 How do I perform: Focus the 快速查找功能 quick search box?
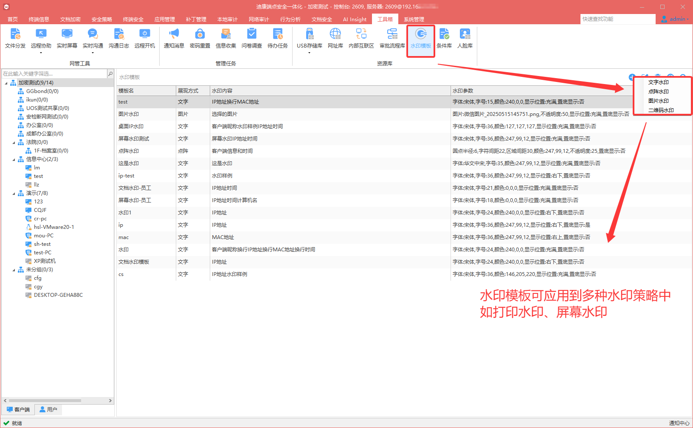tap(618, 19)
